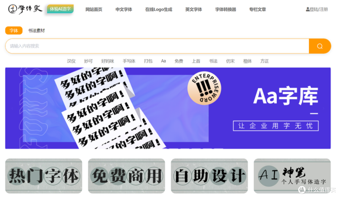The height and width of the screenshot is (197, 339).
Task: Focus the 请输入内容搜索 search field
Action: 157,46
